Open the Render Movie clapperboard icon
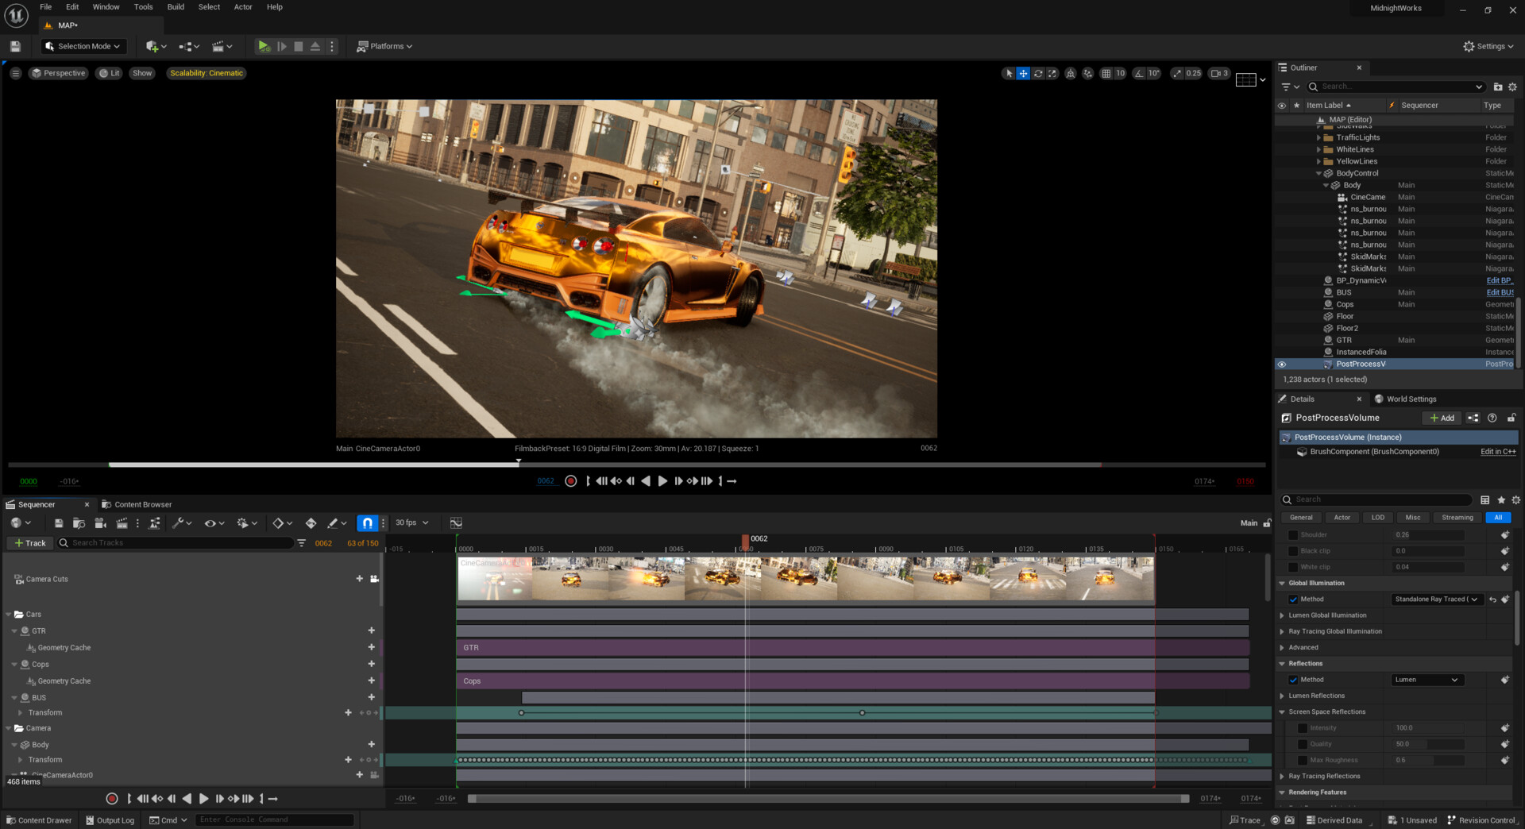1525x829 pixels. point(122,522)
